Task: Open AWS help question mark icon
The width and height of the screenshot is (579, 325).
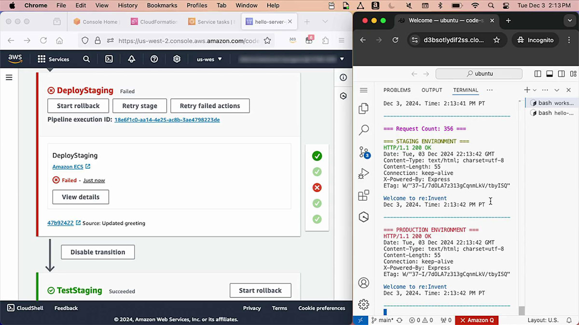Action: pyautogui.click(x=154, y=59)
